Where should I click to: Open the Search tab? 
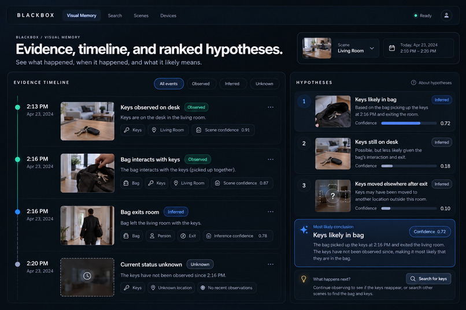tap(114, 16)
